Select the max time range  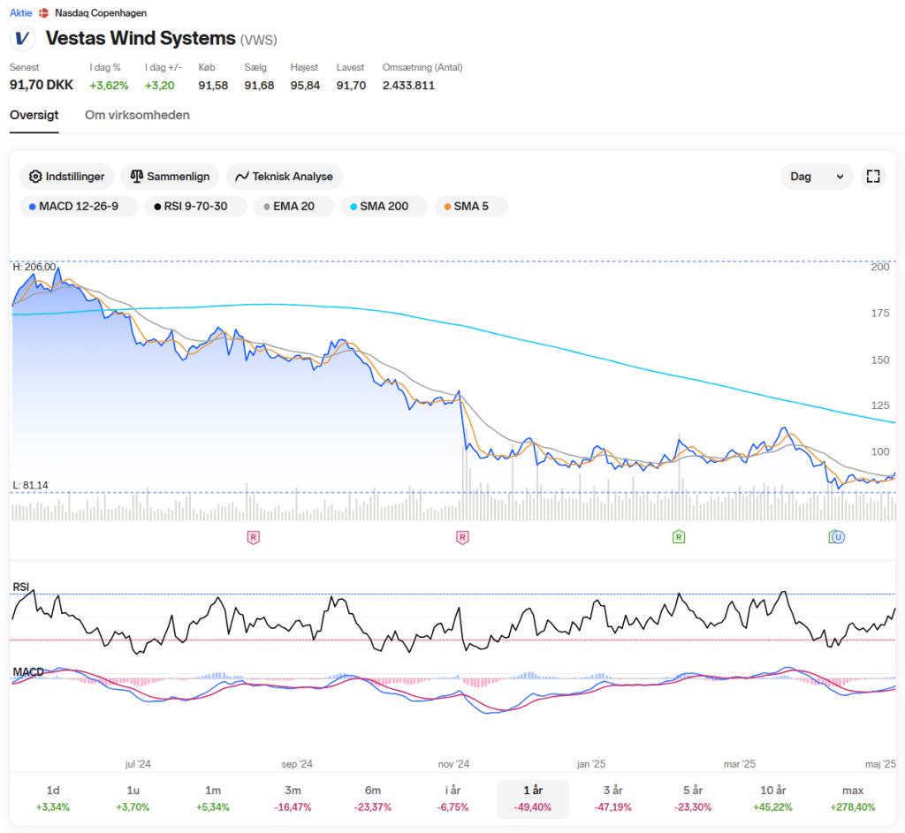[853, 798]
